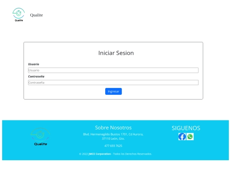Click the Ingresar button
The image size is (231, 173).
[x=113, y=91]
